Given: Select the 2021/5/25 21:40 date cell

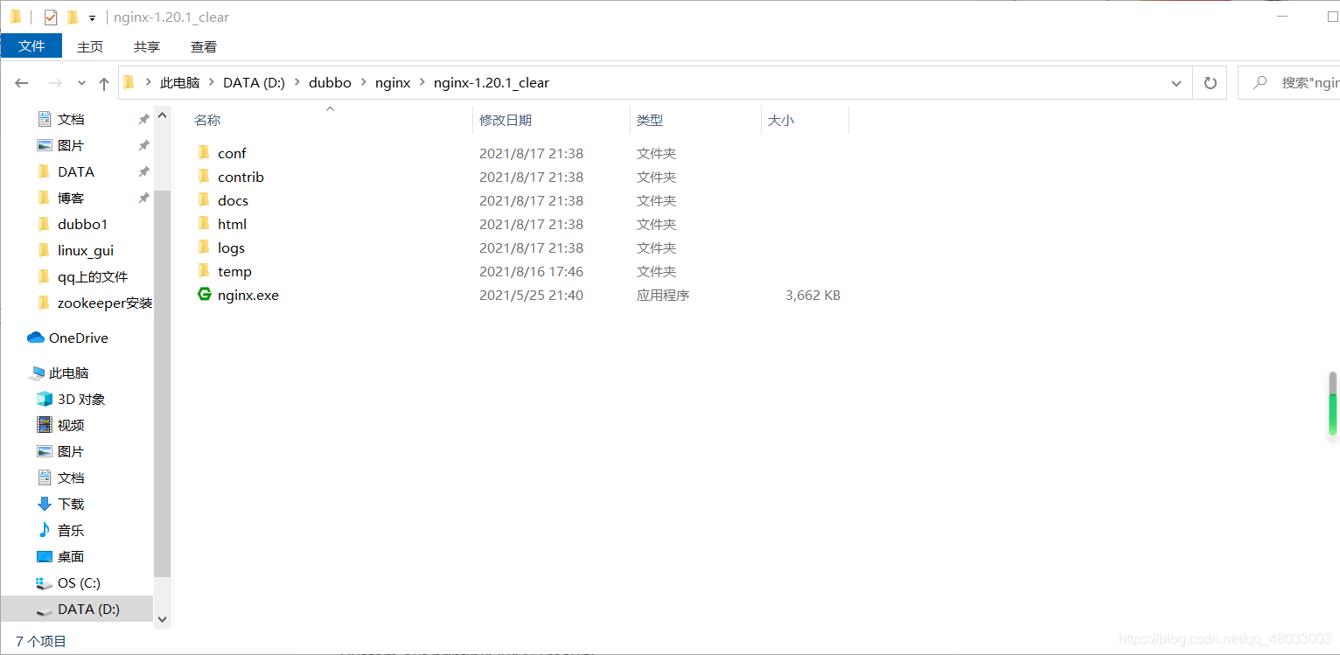Looking at the screenshot, I should tap(531, 296).
